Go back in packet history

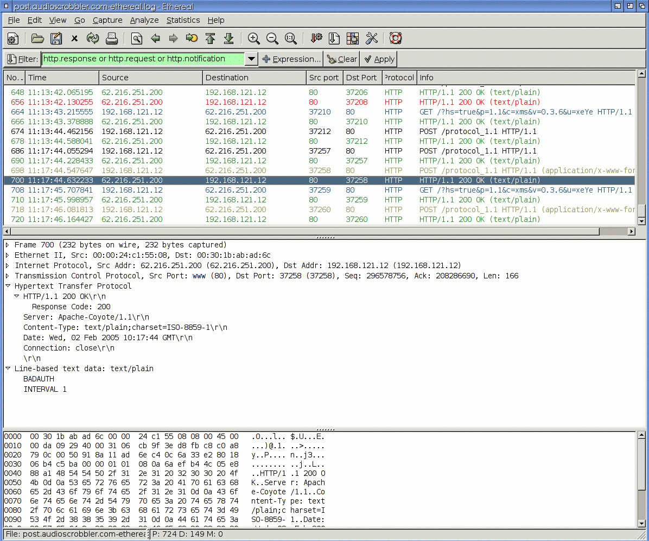point(155,39)
